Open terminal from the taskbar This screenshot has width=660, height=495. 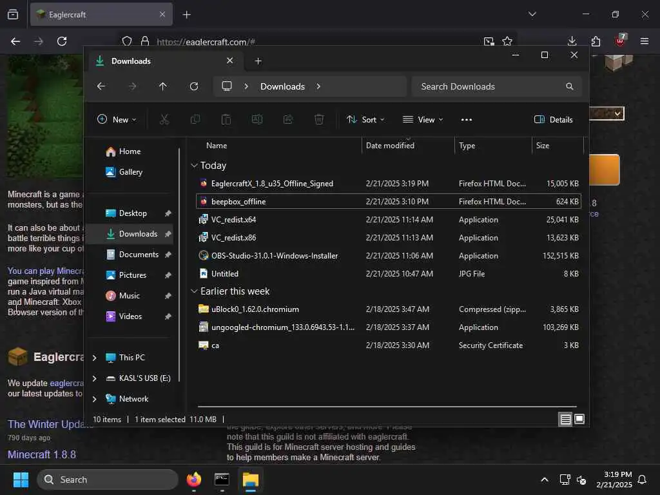coord(222,480)
